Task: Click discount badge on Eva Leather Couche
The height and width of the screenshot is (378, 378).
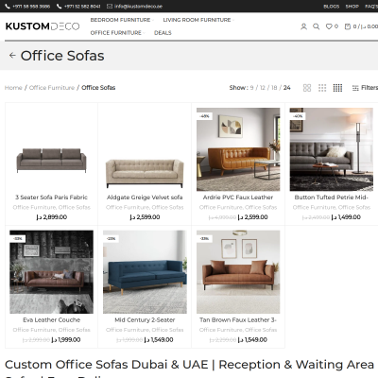Action: [18, 239]
